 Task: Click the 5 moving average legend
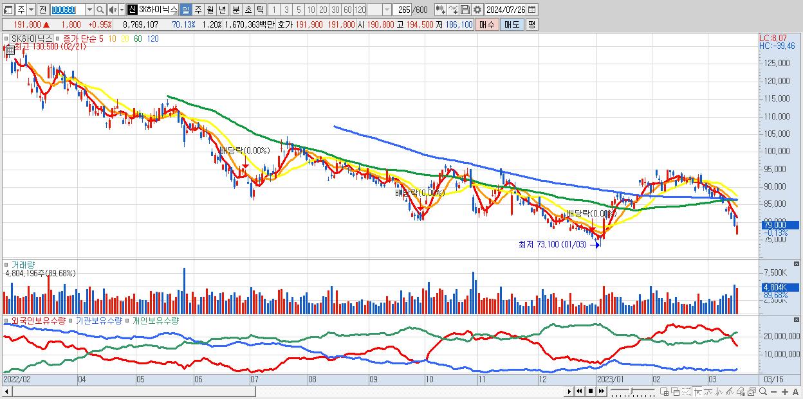(x=102, y=39)
